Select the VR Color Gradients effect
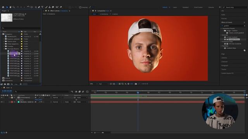The height and width of the screenshot is (139, 248). click(235, 44)
